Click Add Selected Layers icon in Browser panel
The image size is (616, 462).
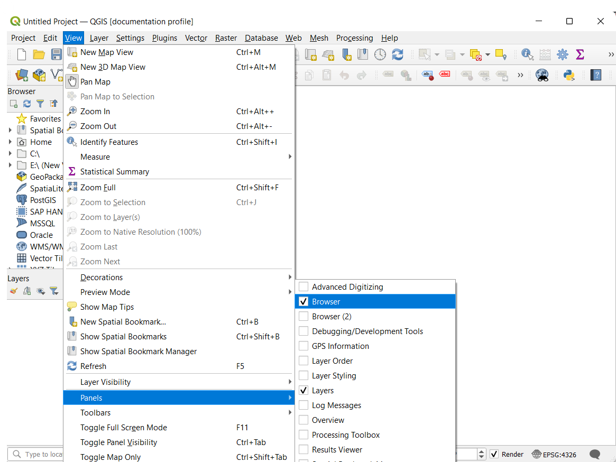(13, 104)
